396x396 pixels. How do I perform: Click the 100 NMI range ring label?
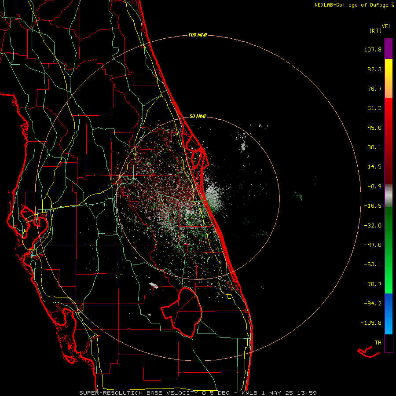[198, 35]
